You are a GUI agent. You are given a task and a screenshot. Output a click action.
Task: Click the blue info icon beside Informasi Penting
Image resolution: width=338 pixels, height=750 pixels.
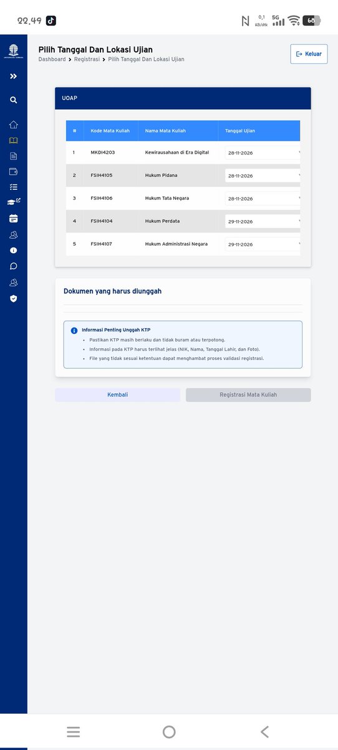click(x=74, y=330)
